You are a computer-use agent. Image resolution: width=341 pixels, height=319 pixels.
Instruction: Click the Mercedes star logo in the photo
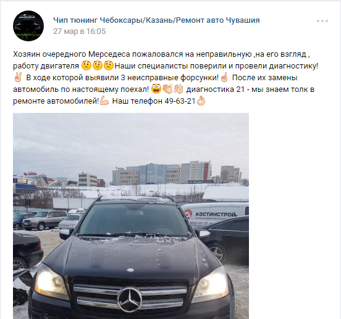click(130, 299)
